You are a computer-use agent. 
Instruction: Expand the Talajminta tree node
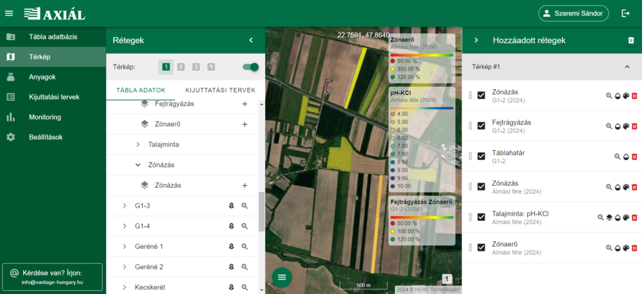[138, 144]
